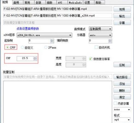Switch to the 封装 tab
The width and height of the screenshot is (134, 123).
click(x=40, y=2)
